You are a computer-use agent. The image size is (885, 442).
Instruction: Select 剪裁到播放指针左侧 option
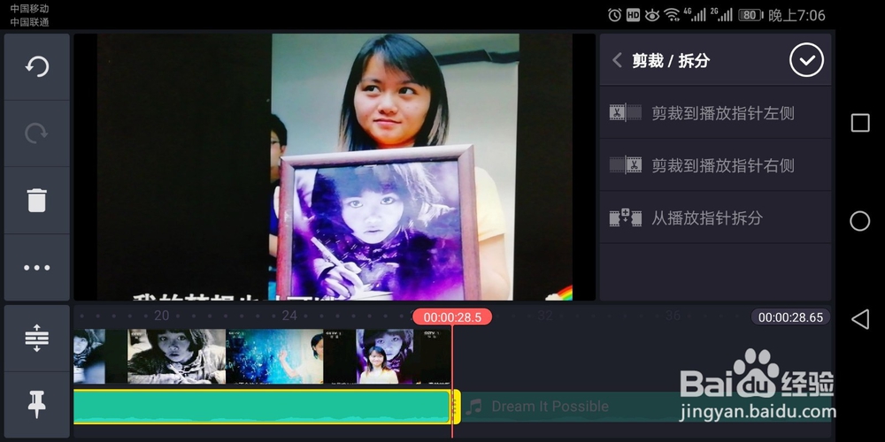(715, 113)
